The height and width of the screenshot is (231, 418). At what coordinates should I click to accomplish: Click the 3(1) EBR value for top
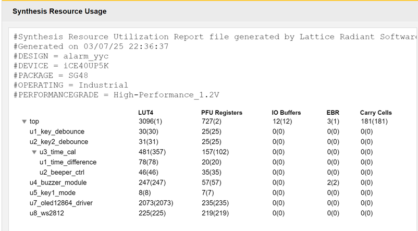[x=333, y=121]
